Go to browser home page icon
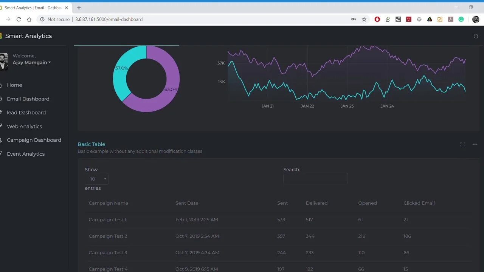484x272 pixels. 29,19
